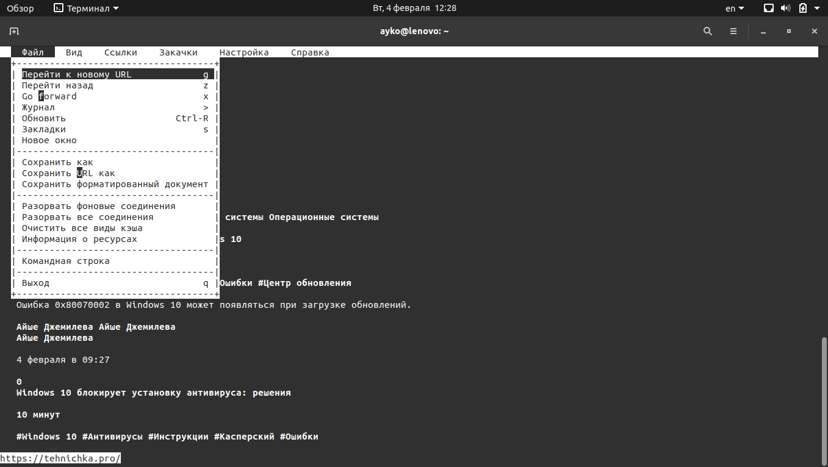
Task: Open the Настройка menu
Action: (244, 52)
